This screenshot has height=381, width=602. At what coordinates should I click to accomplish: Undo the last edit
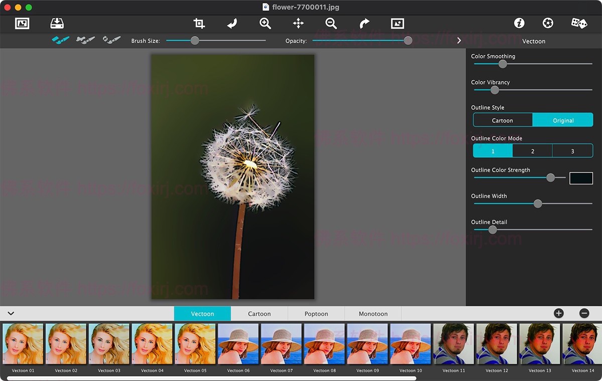tap(232, 23)
